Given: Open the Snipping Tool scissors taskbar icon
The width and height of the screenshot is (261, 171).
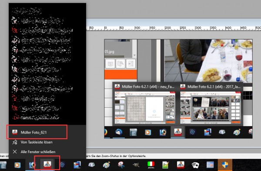Looking at the screenshot, I should (121, 165).
